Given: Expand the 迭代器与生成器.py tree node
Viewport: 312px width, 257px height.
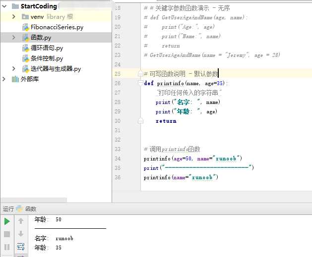Looking at the screenshot, I should pos(14,69).
